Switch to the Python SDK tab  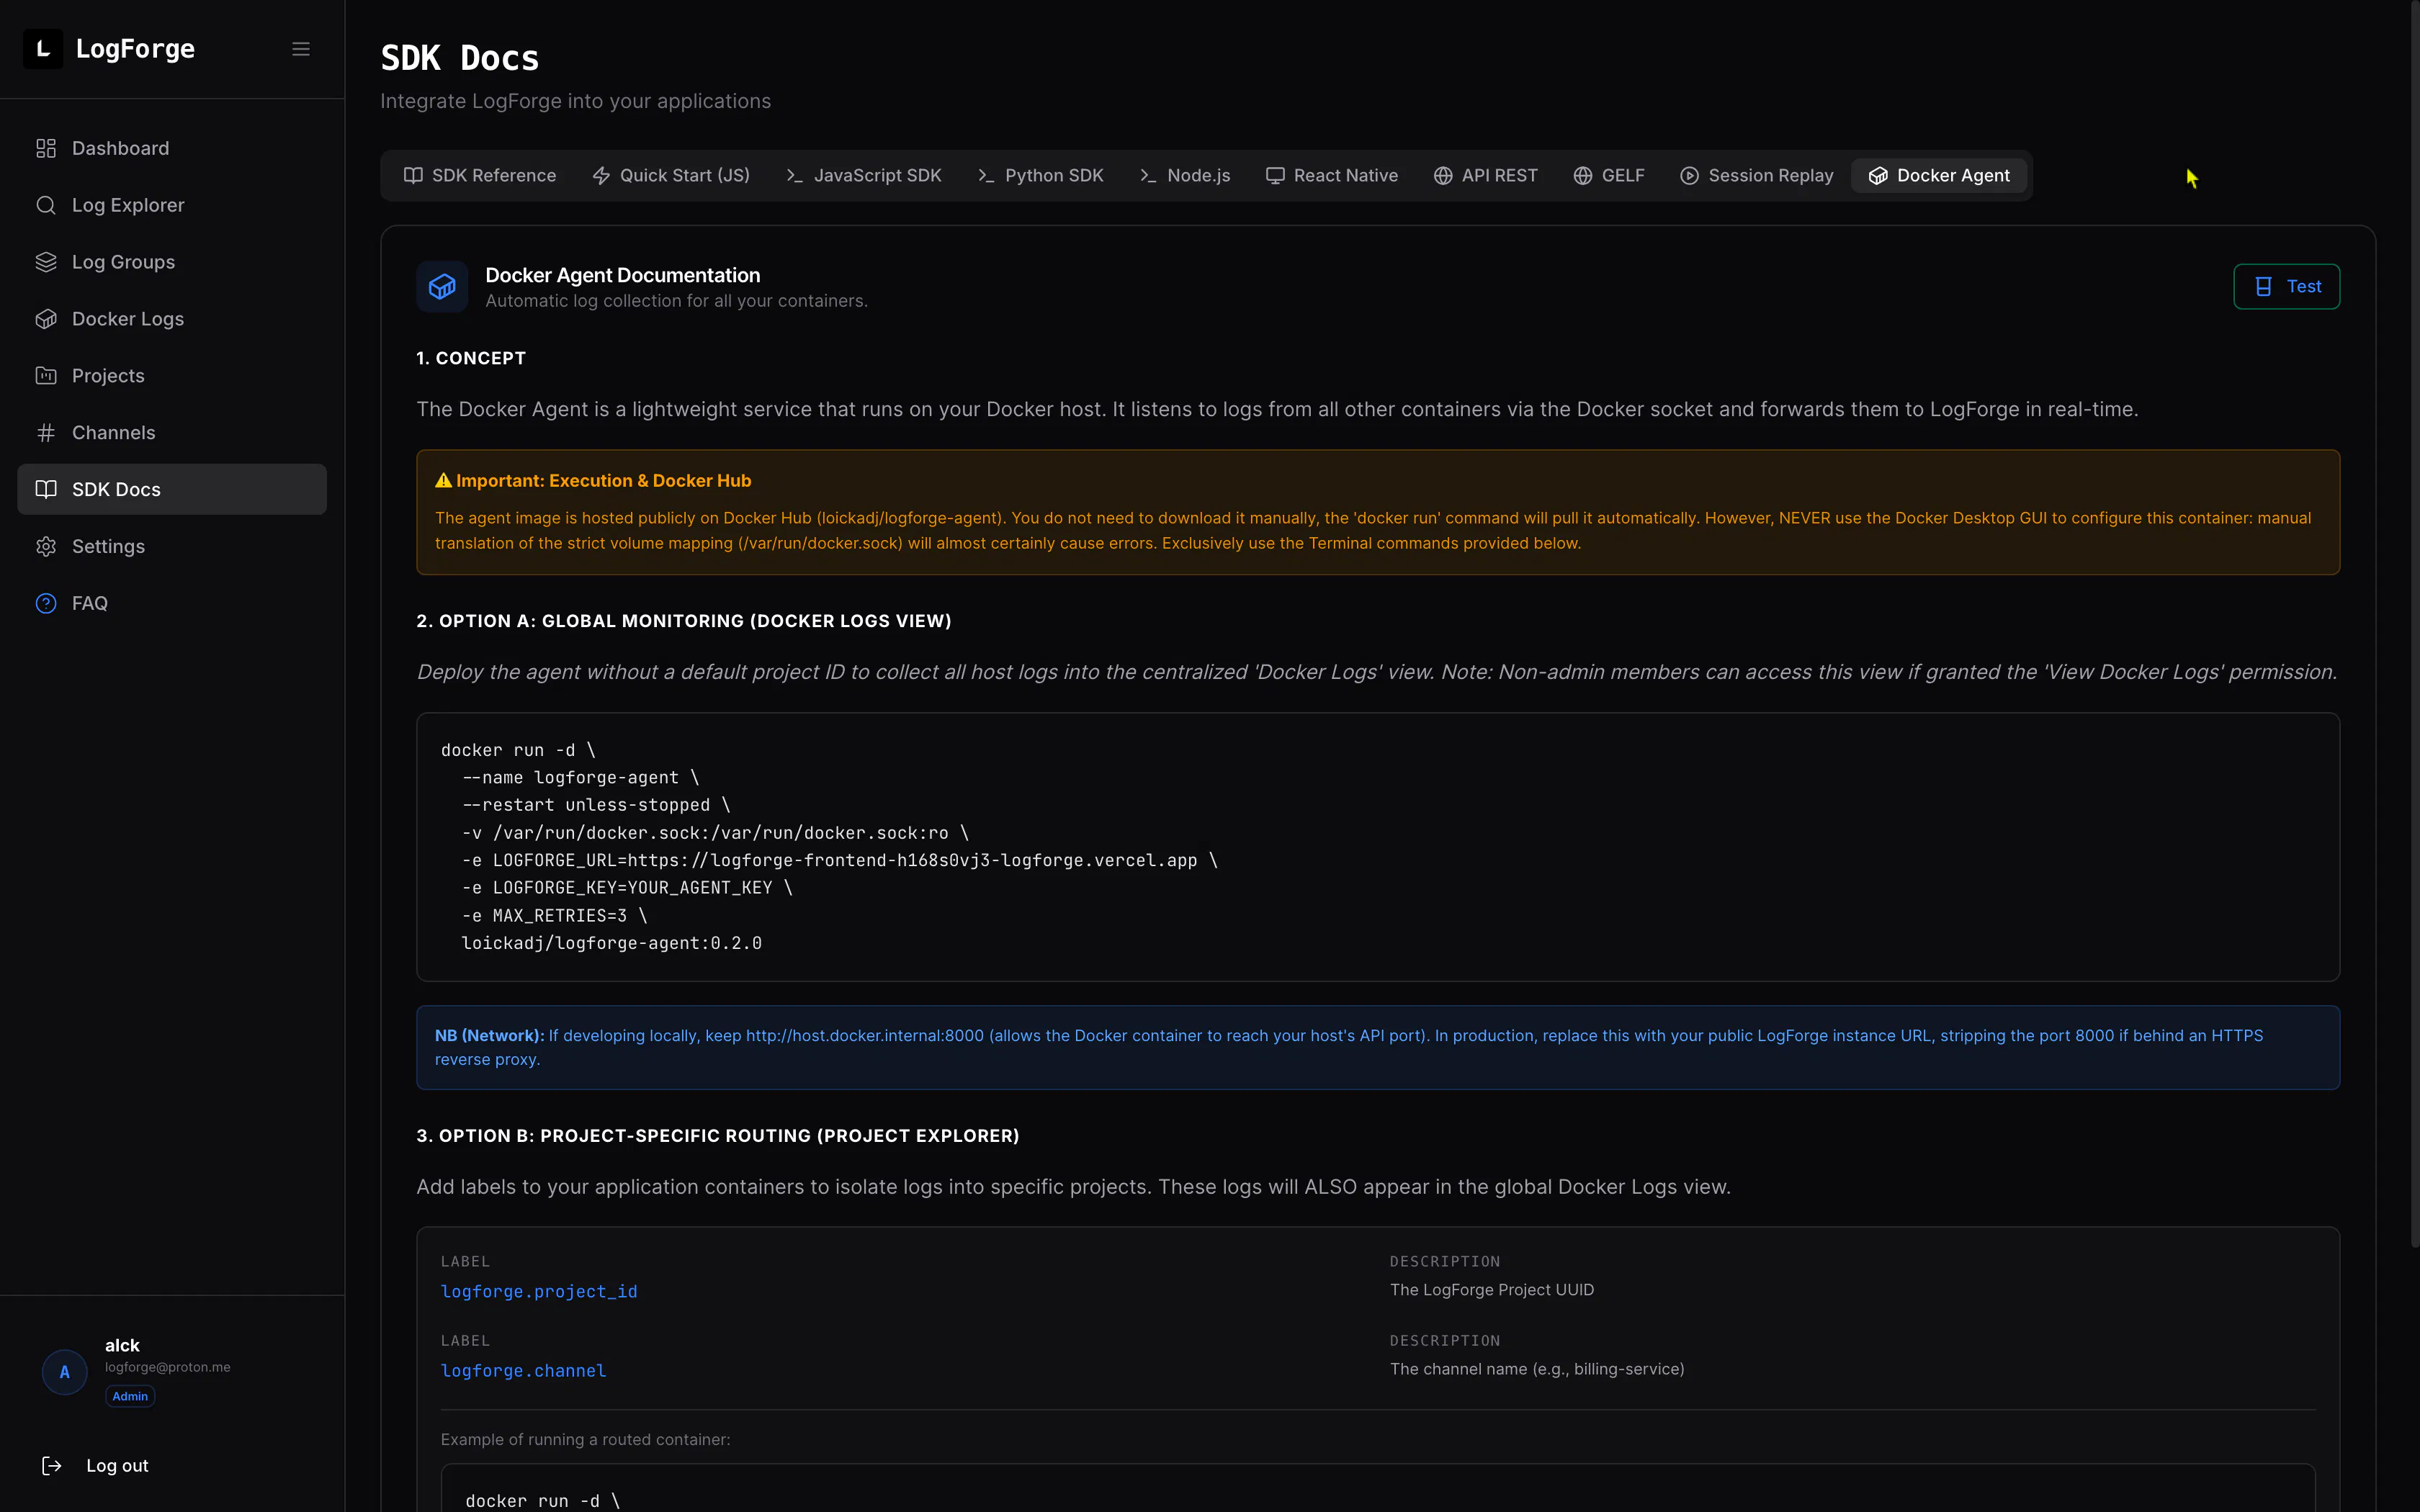(1040, 175)
